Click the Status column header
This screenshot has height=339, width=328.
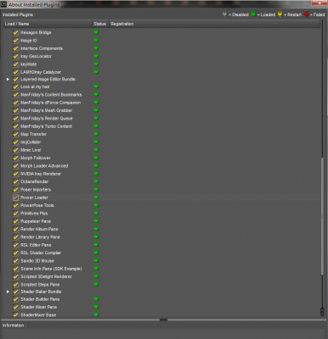[x=100, y=24]
